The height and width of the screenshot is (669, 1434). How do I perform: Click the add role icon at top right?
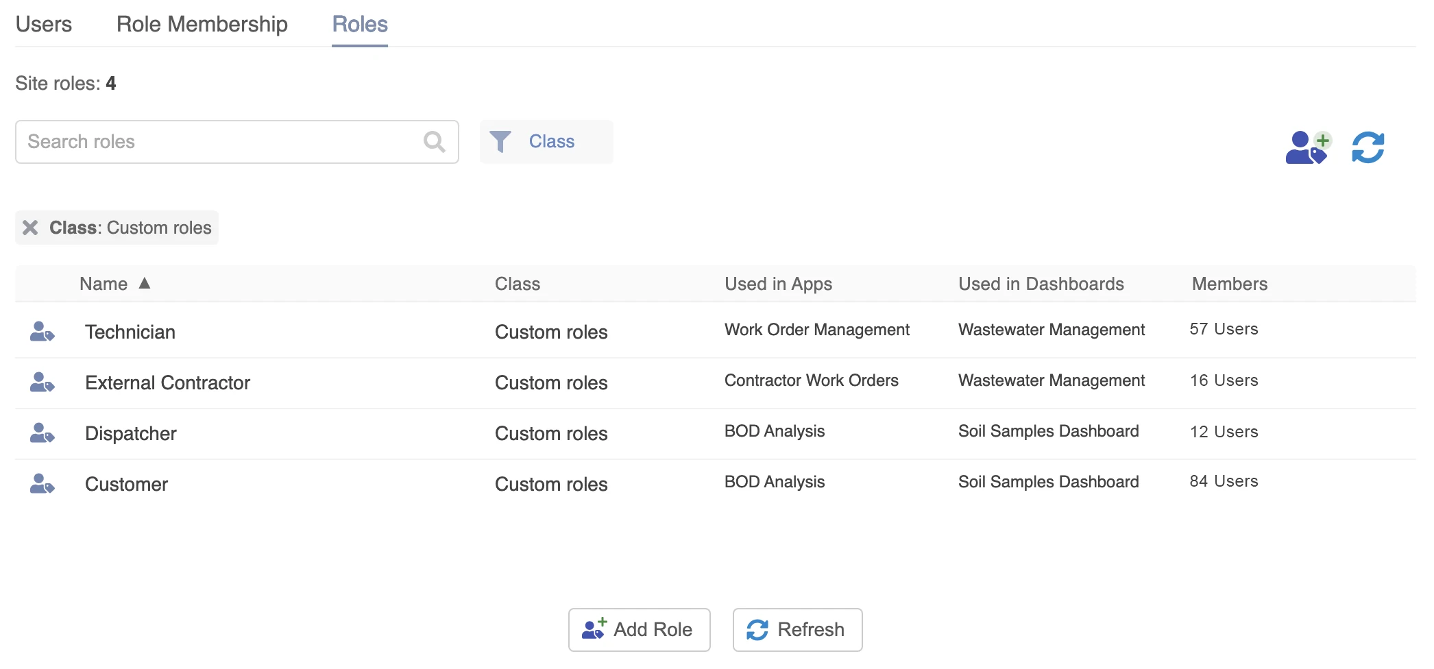pos(1307,147)
